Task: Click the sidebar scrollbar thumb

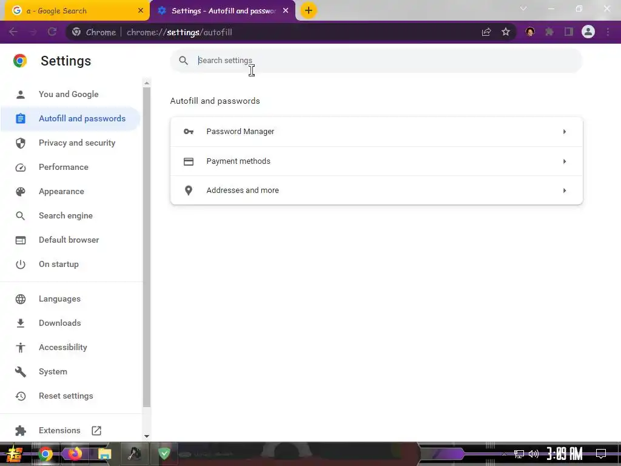Action: (147, 247)
